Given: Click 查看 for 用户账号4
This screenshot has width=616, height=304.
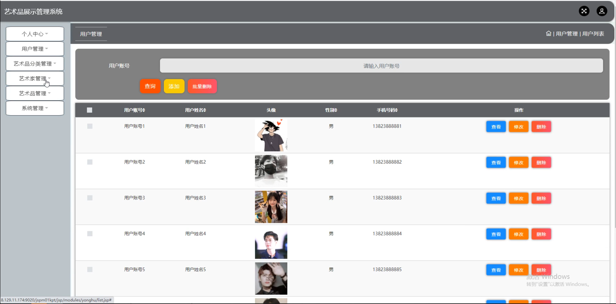Looking at the screenshot, I should click(496, 234).
